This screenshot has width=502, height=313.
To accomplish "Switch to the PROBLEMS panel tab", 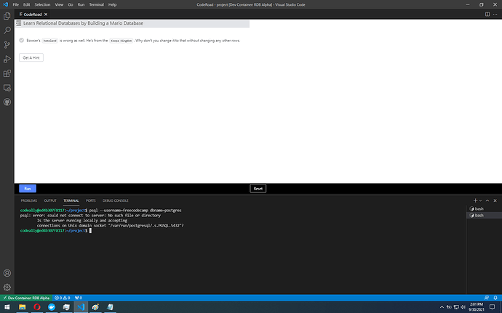I will pyautogui.click(x=29, y=200).
